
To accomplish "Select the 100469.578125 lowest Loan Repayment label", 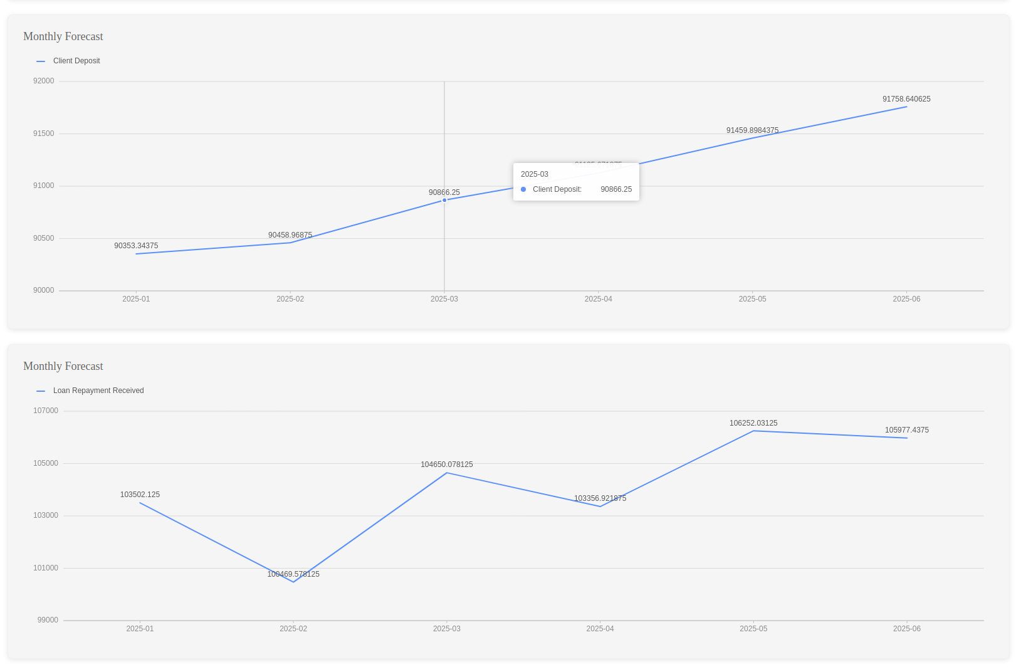I will (293, 574).
